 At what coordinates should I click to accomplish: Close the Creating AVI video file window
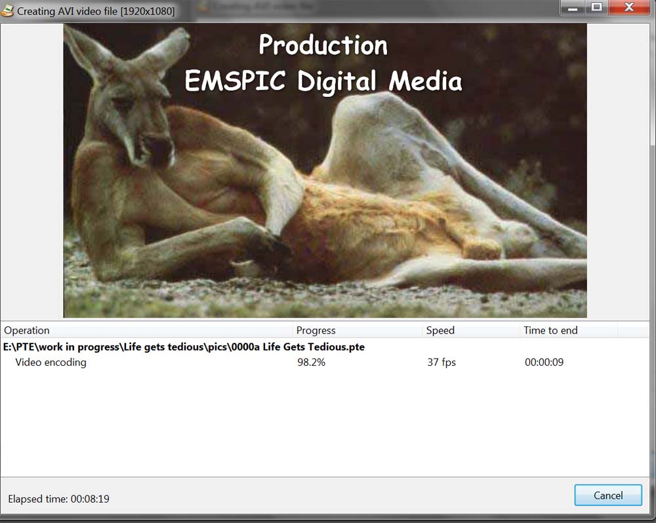(629, 7)
